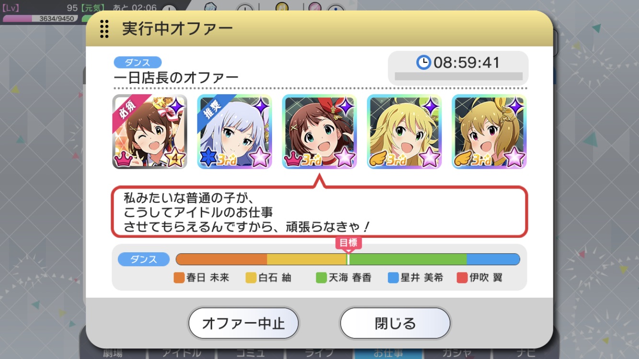This screenshot has width=639, height=359.
Task: Tap Amami Haruka's idol card with red ribbon
Action: 319,132
